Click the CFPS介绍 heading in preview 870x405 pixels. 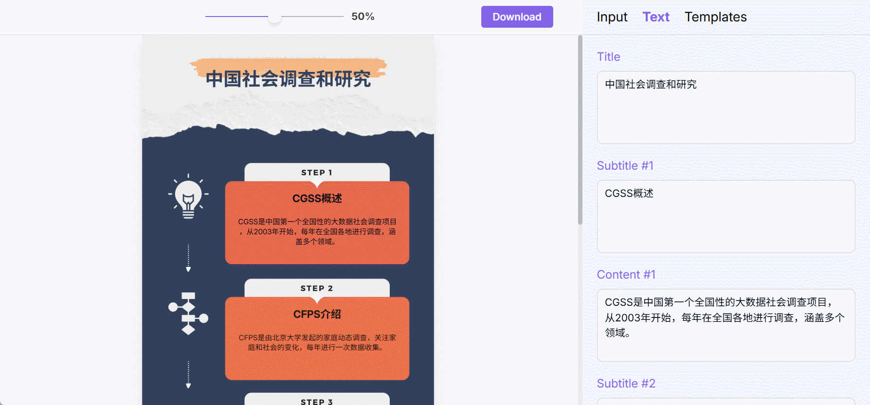pos(317,314)
